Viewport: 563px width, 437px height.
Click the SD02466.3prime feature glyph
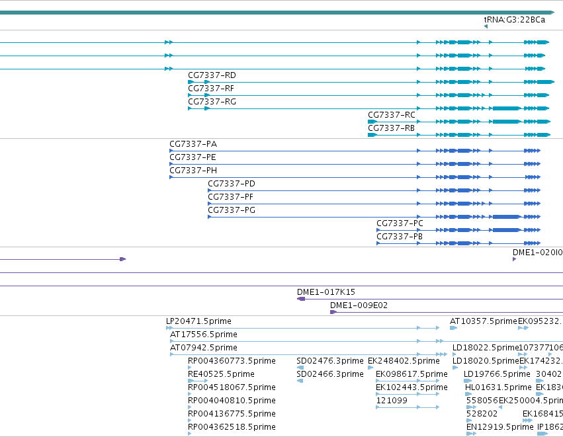click(300, 381)
